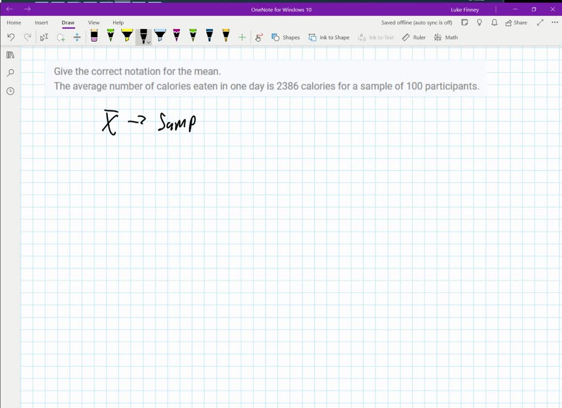Viewport: 562px width, 408px height.
Task: Open the Search panel in the sidebar
Action: [10, 73]
